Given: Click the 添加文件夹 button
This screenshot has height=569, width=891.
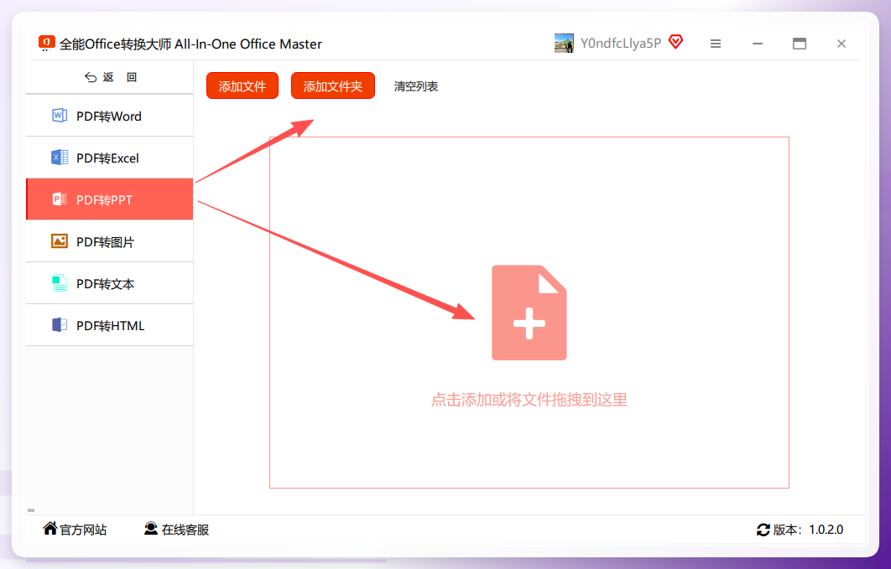Looking at the screenshot, I should 332,85.
